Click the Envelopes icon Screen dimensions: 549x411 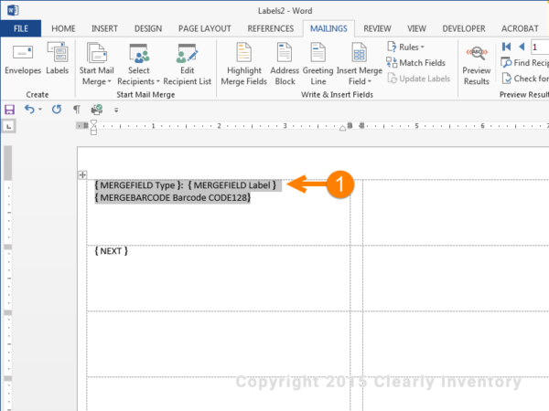(x=23, y=52)
